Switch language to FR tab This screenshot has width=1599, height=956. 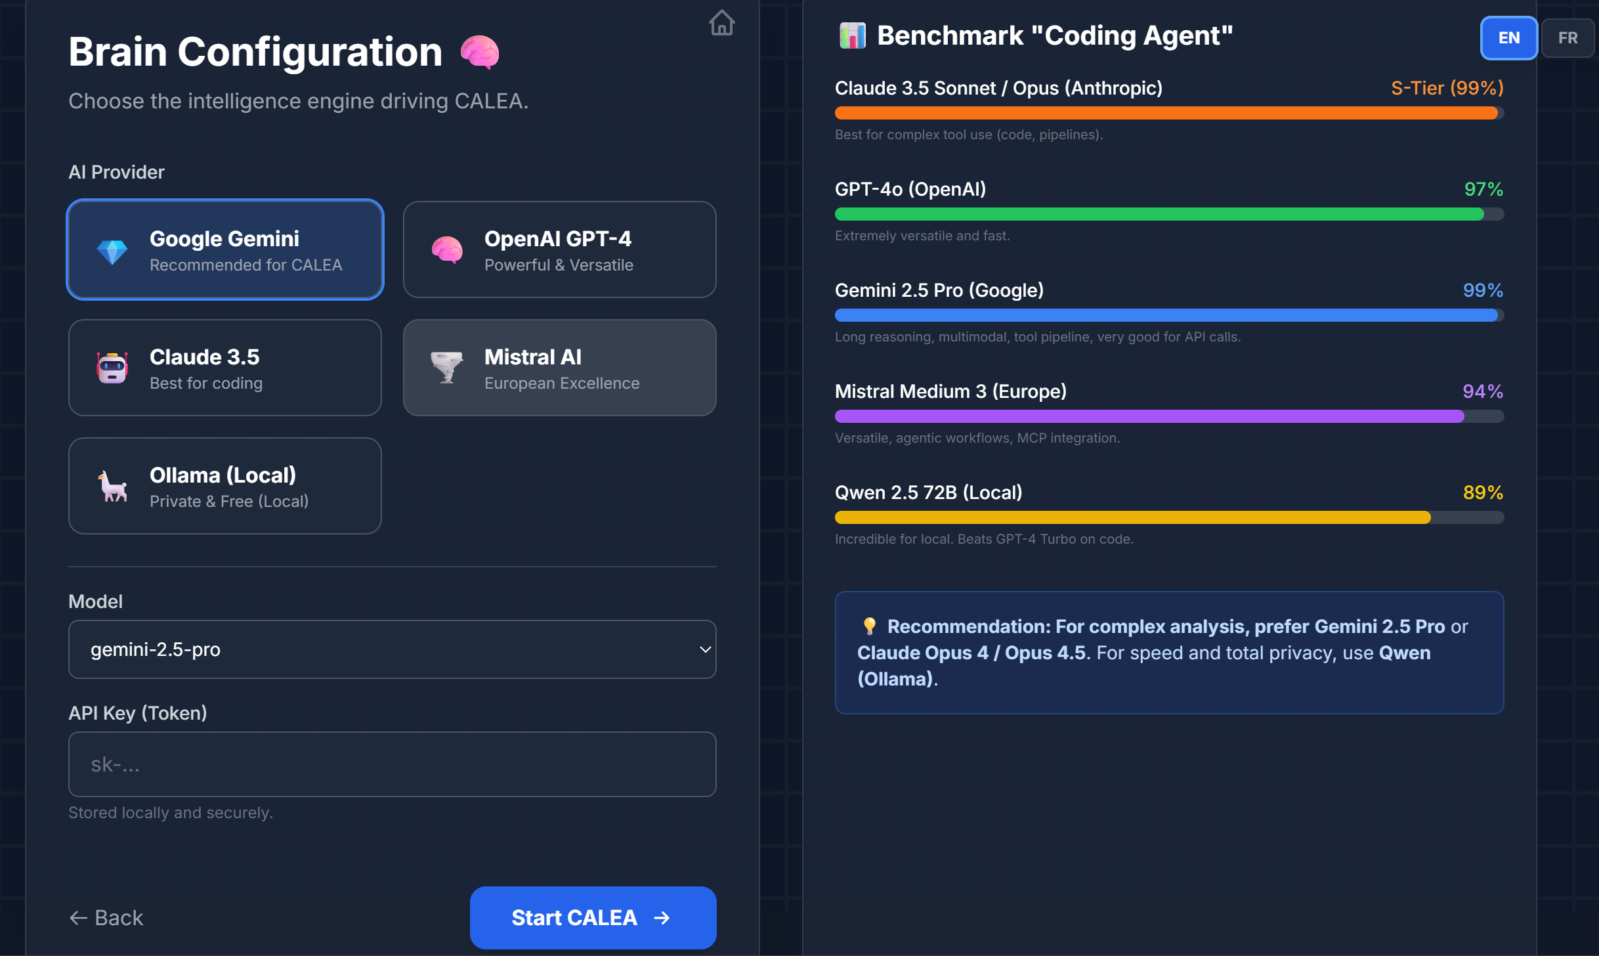[1567, 38]
